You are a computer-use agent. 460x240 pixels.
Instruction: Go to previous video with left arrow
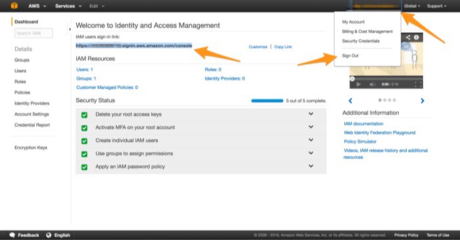(350, 101)
